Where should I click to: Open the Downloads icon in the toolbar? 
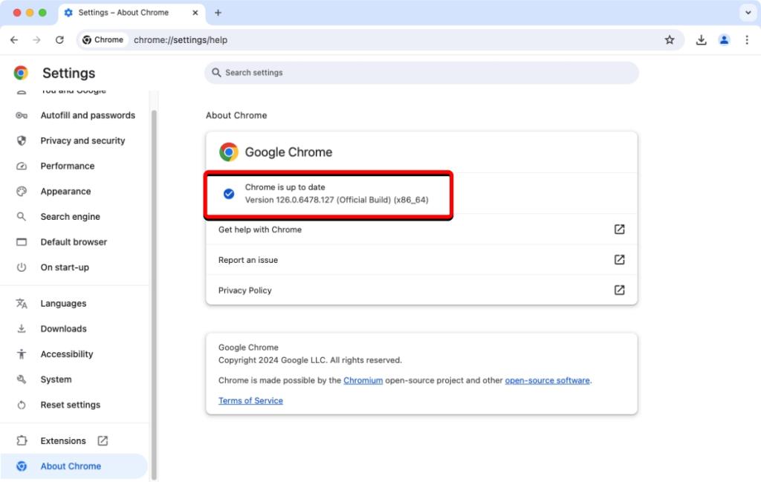coord(701,39)
